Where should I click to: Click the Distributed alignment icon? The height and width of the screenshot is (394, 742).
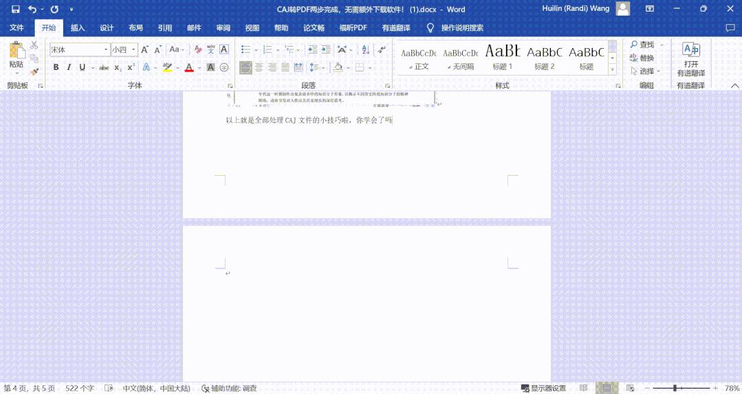coord(298,67)
